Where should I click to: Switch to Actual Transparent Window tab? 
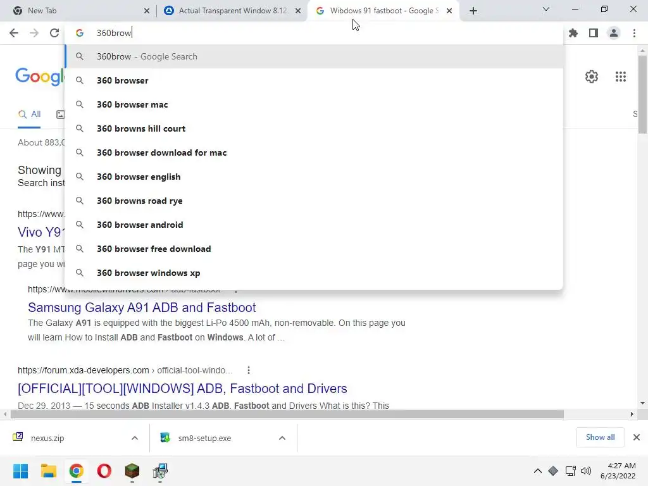[232, 11]
